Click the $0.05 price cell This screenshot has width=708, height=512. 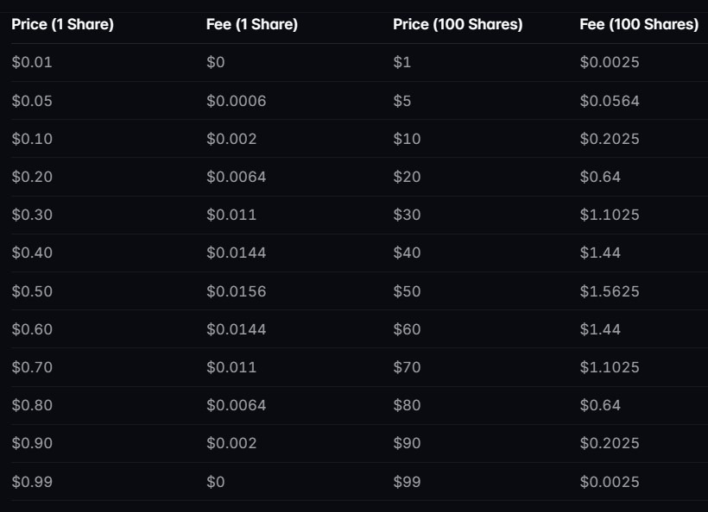(32, 101)
